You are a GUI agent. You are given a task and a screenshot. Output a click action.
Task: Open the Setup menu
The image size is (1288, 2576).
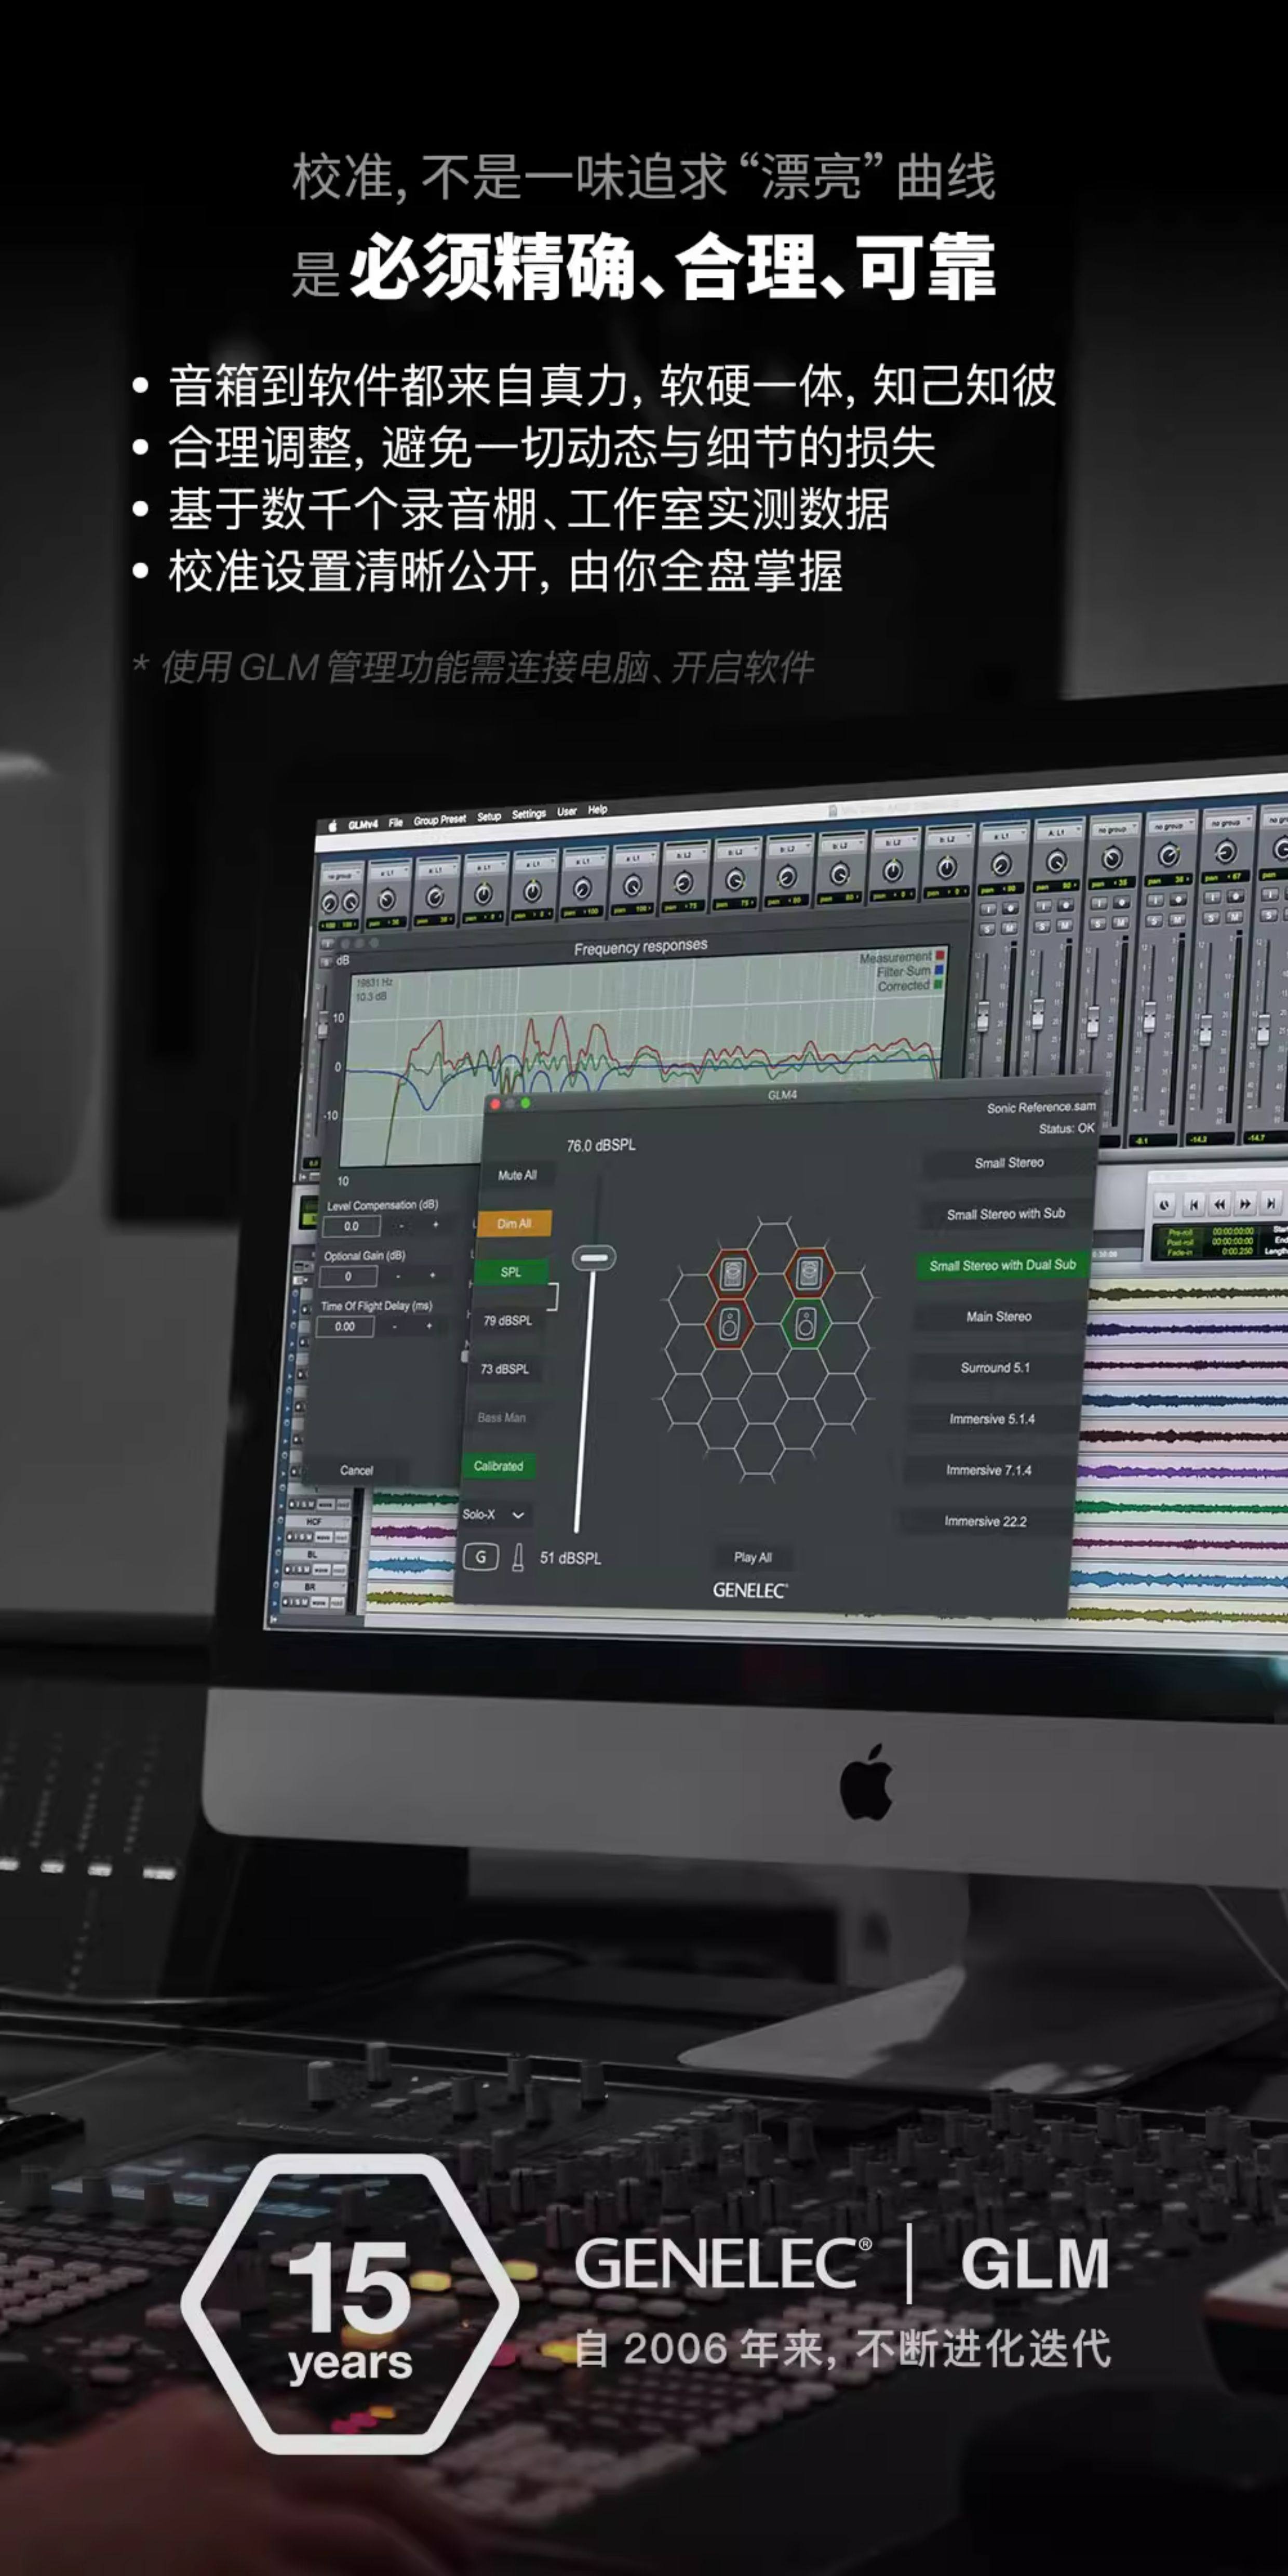tap(489, 817)
